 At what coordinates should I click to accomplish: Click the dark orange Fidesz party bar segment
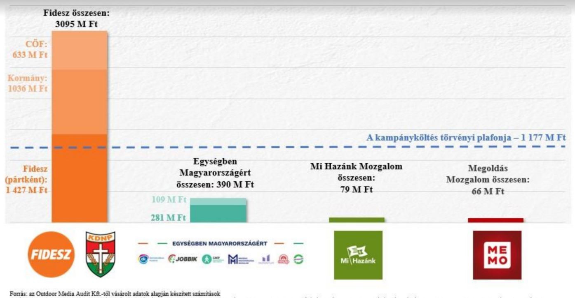tap(80, 178)
